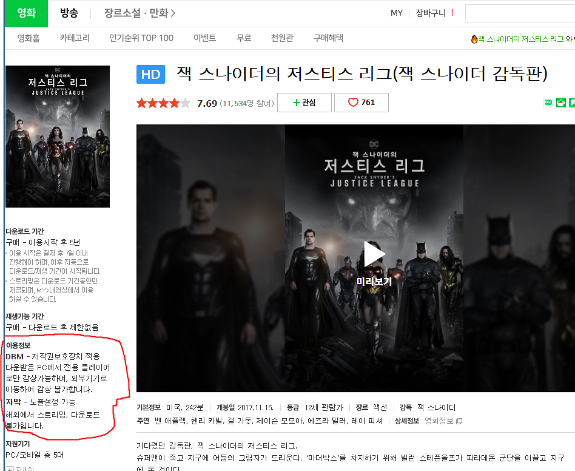Go to 영화홈 menu
Viewport: 575px width, 471px height.
point(29,38)
